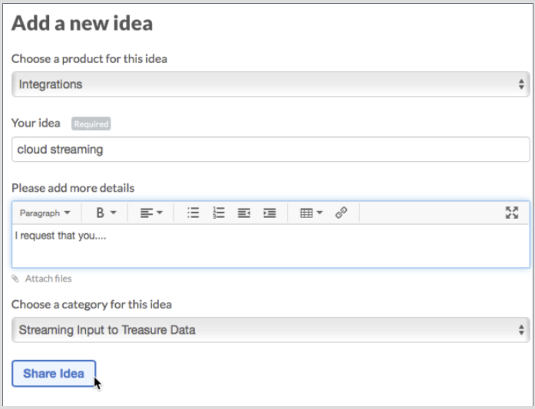The height and width of the screenshot is (409, 535).
Task: Expand the editor to fullscreen
Action: tap(512, 213)
